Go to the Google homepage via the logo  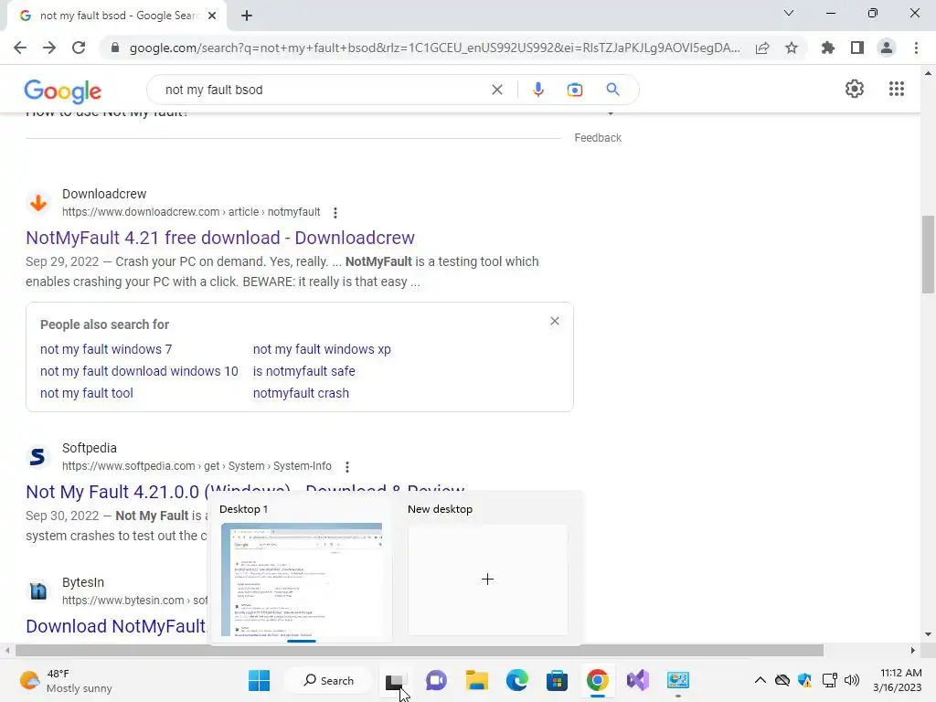(63, 91)
